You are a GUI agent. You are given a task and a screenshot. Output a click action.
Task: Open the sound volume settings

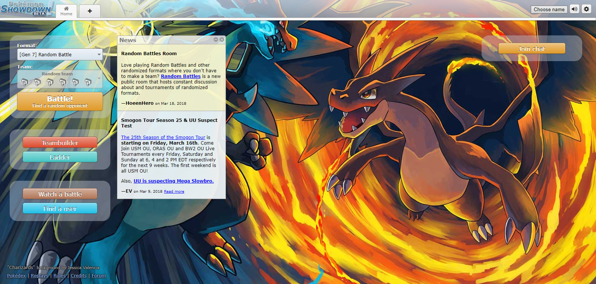tap(574, 9)
